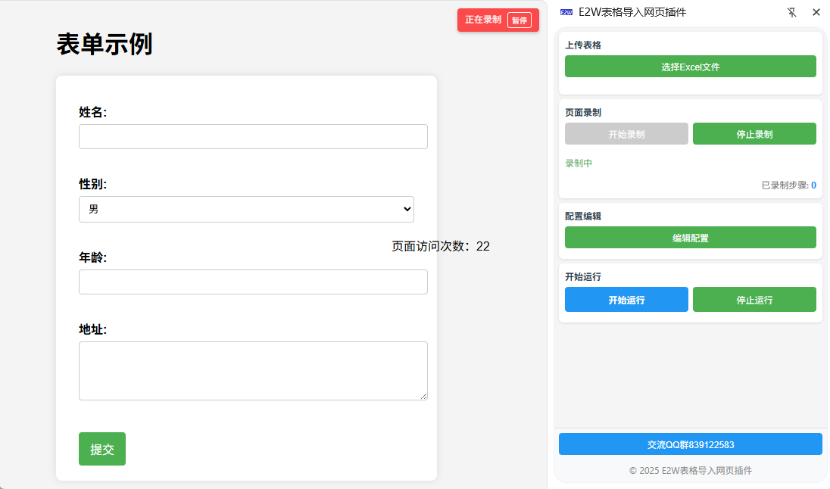The image size is (830, 489).
Task: Pause recording via the 暂停 button
Action: [520, 20]
